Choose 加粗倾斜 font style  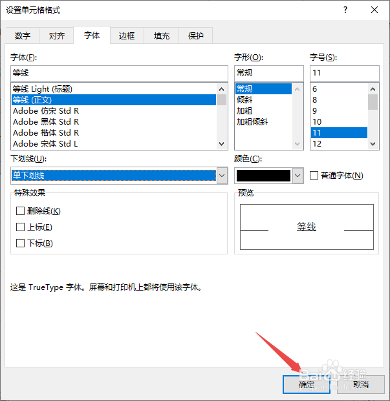263,122
